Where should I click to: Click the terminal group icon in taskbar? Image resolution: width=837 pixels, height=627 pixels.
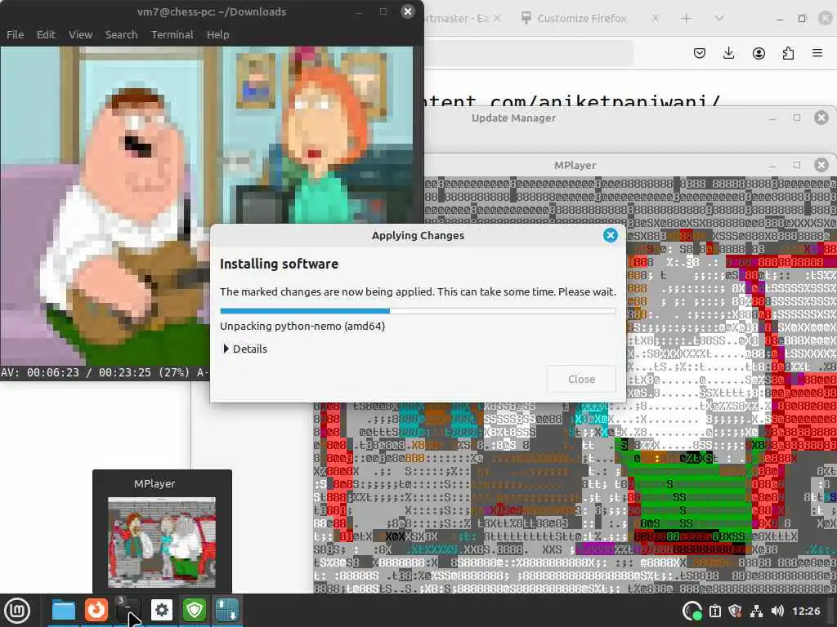pos(128,610)
